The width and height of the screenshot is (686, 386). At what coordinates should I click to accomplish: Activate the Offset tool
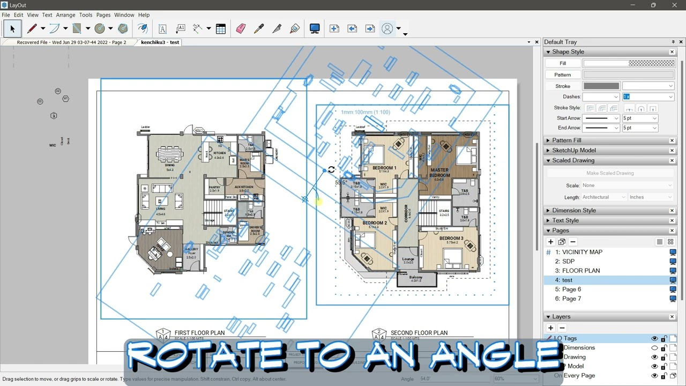143,29
